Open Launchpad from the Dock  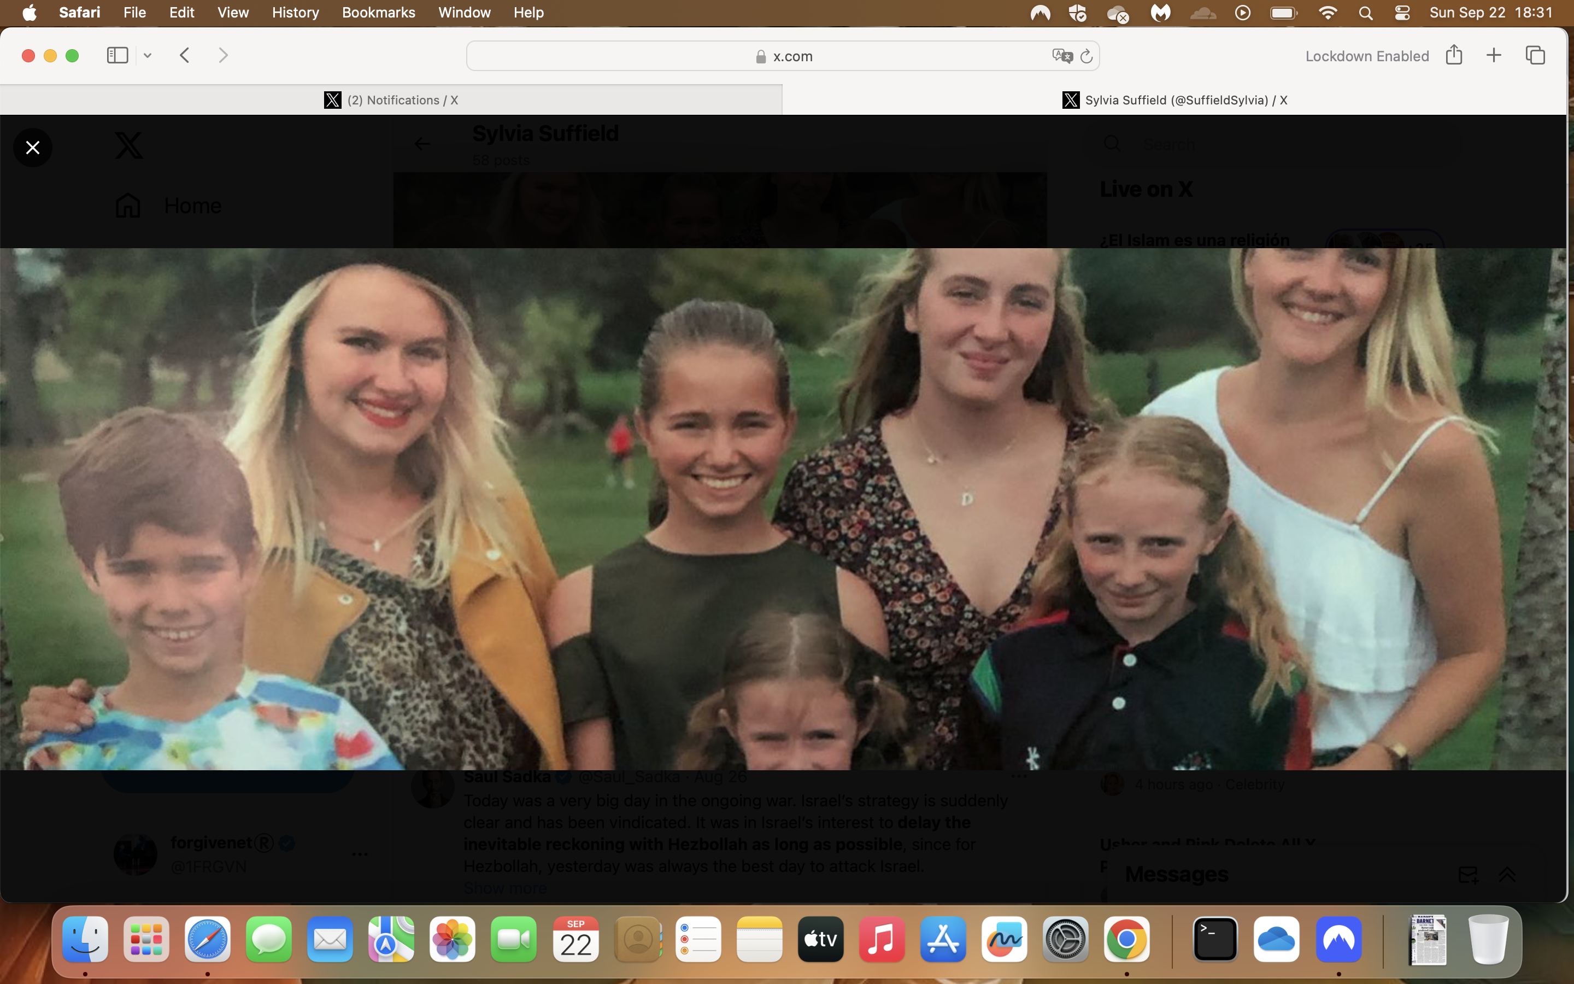146,939
